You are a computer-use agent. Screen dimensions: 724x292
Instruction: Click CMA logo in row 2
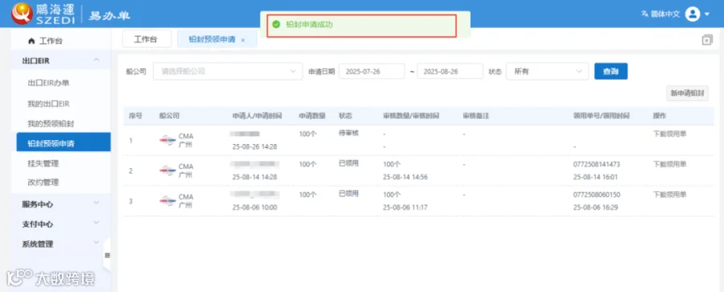[167, 171]
